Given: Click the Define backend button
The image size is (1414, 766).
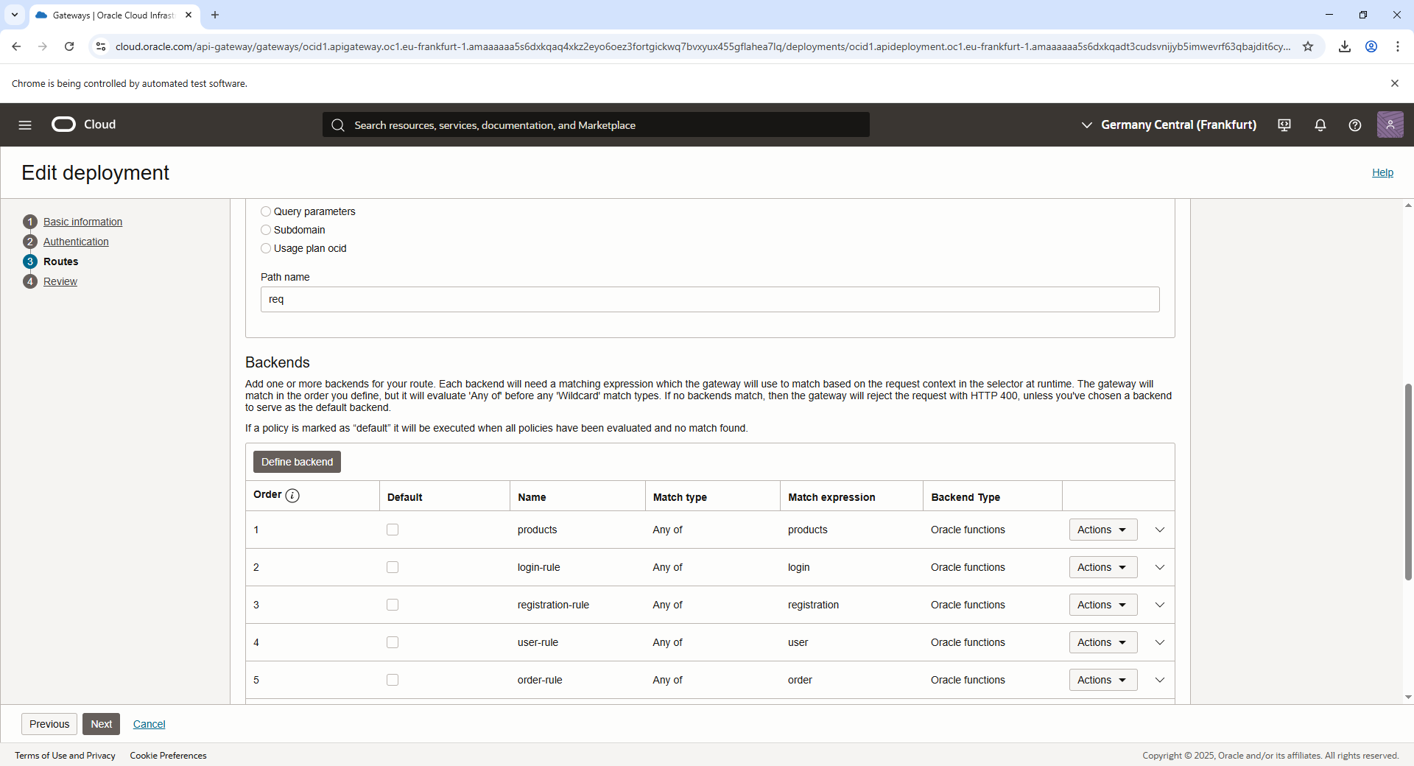Looking at the screenshot, I should click(x=297, y=462).
